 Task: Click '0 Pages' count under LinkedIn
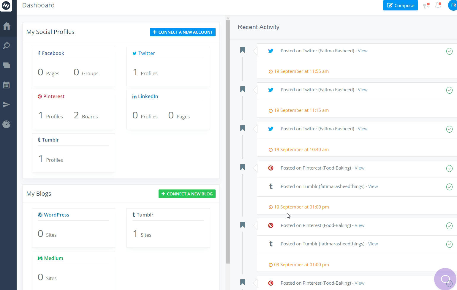[x=179, y=115]
